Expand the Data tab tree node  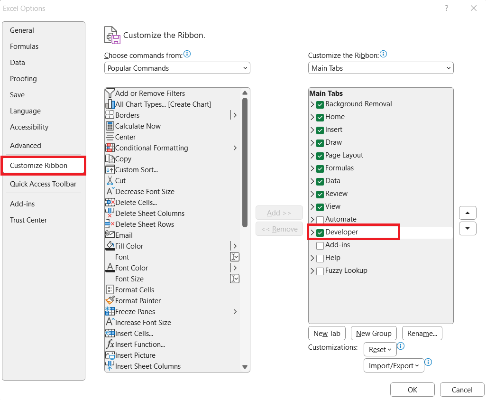click(312, 181)
